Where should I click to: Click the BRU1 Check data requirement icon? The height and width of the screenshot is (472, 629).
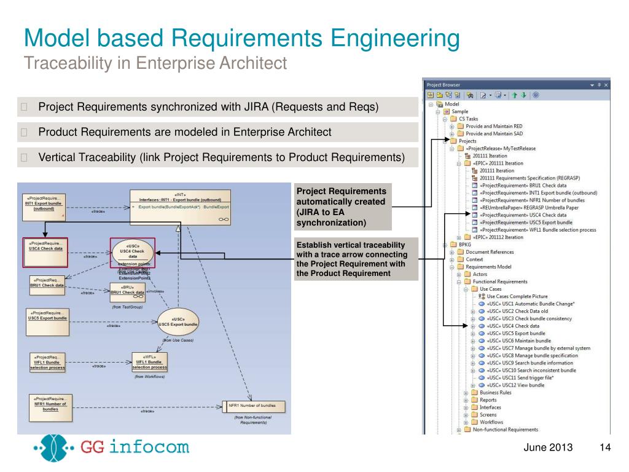475,186
